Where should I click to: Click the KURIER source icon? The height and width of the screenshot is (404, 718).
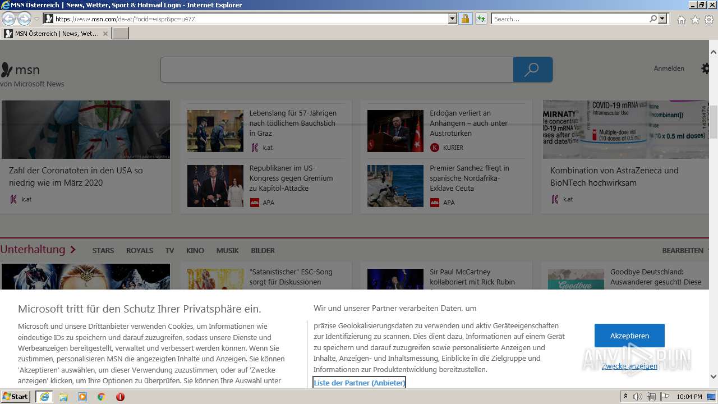(434, 148)
